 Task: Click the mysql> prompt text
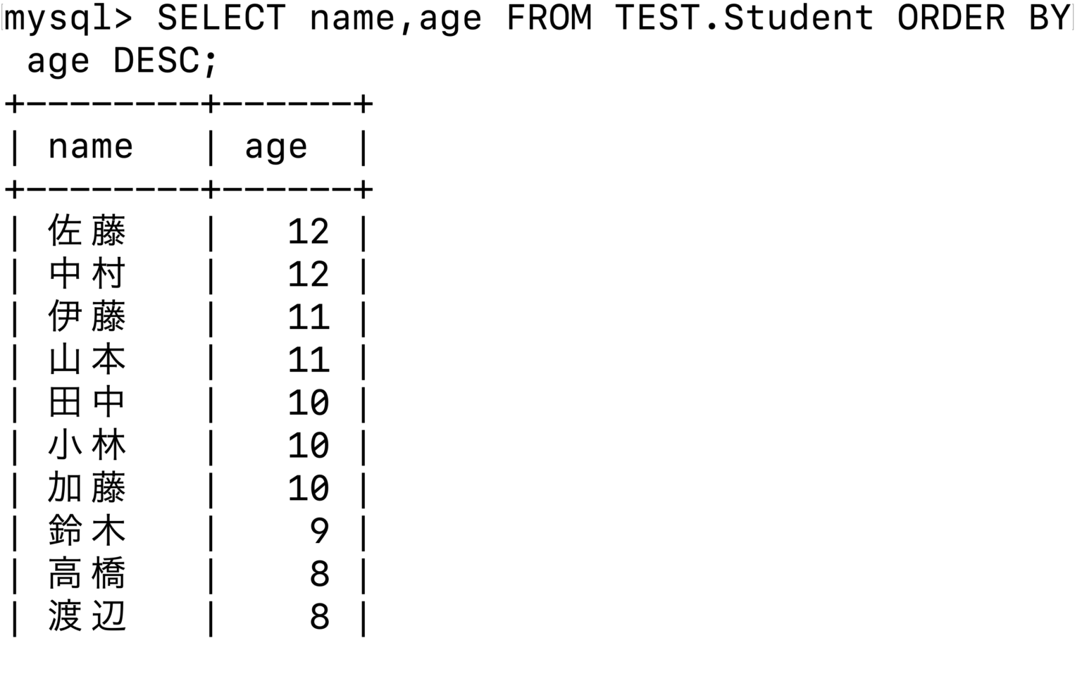68,18
